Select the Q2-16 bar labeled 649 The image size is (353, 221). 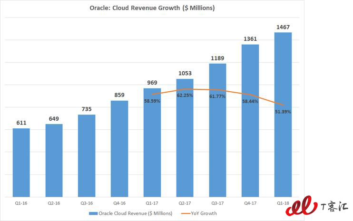[x=54, y=161]
